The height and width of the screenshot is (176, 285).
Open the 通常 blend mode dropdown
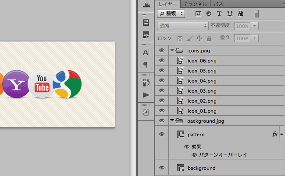click(x=183, y=26)
